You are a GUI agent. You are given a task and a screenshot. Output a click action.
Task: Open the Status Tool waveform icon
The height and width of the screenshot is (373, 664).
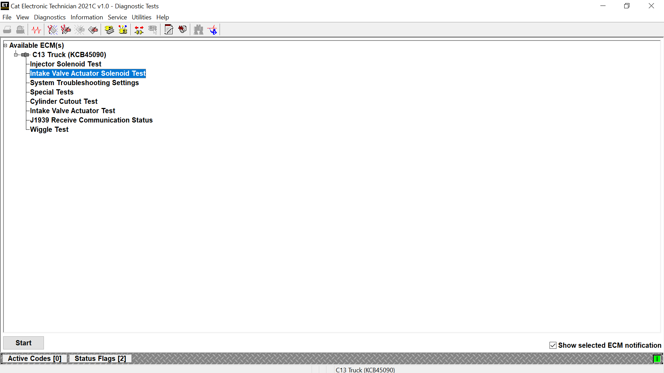pyautogui.click(x=36, y=30)
